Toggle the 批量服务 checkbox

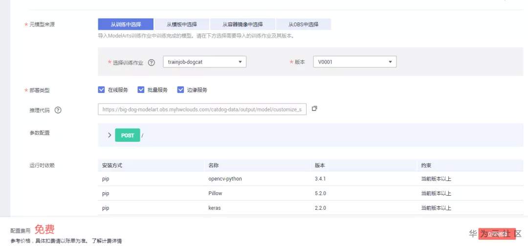[x=141, y=89]
